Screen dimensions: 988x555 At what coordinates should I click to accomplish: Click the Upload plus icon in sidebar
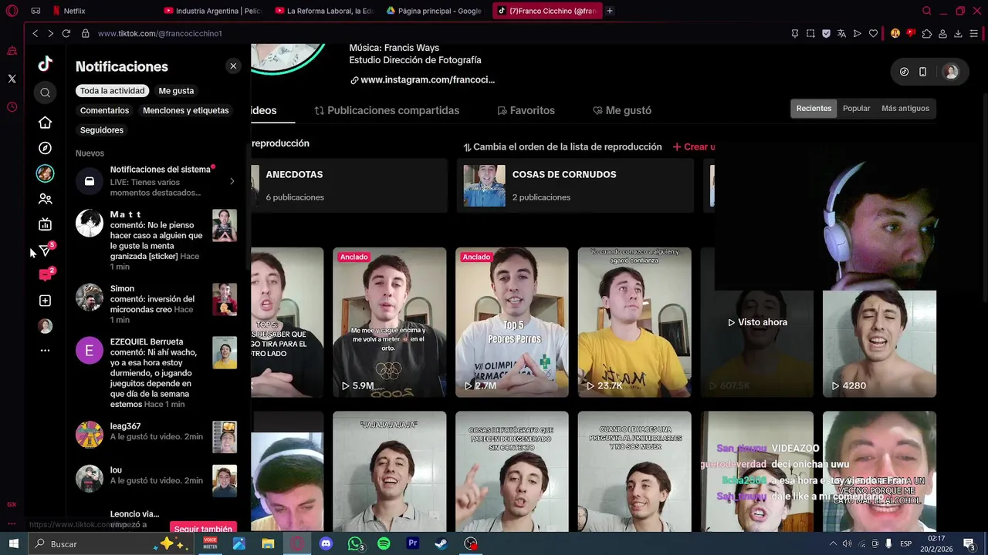(45, 301)
